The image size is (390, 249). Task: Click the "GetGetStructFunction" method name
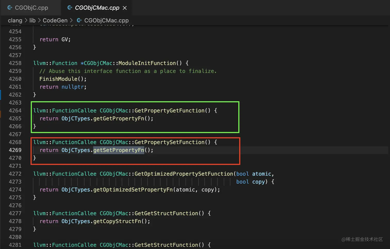[166, 213]
